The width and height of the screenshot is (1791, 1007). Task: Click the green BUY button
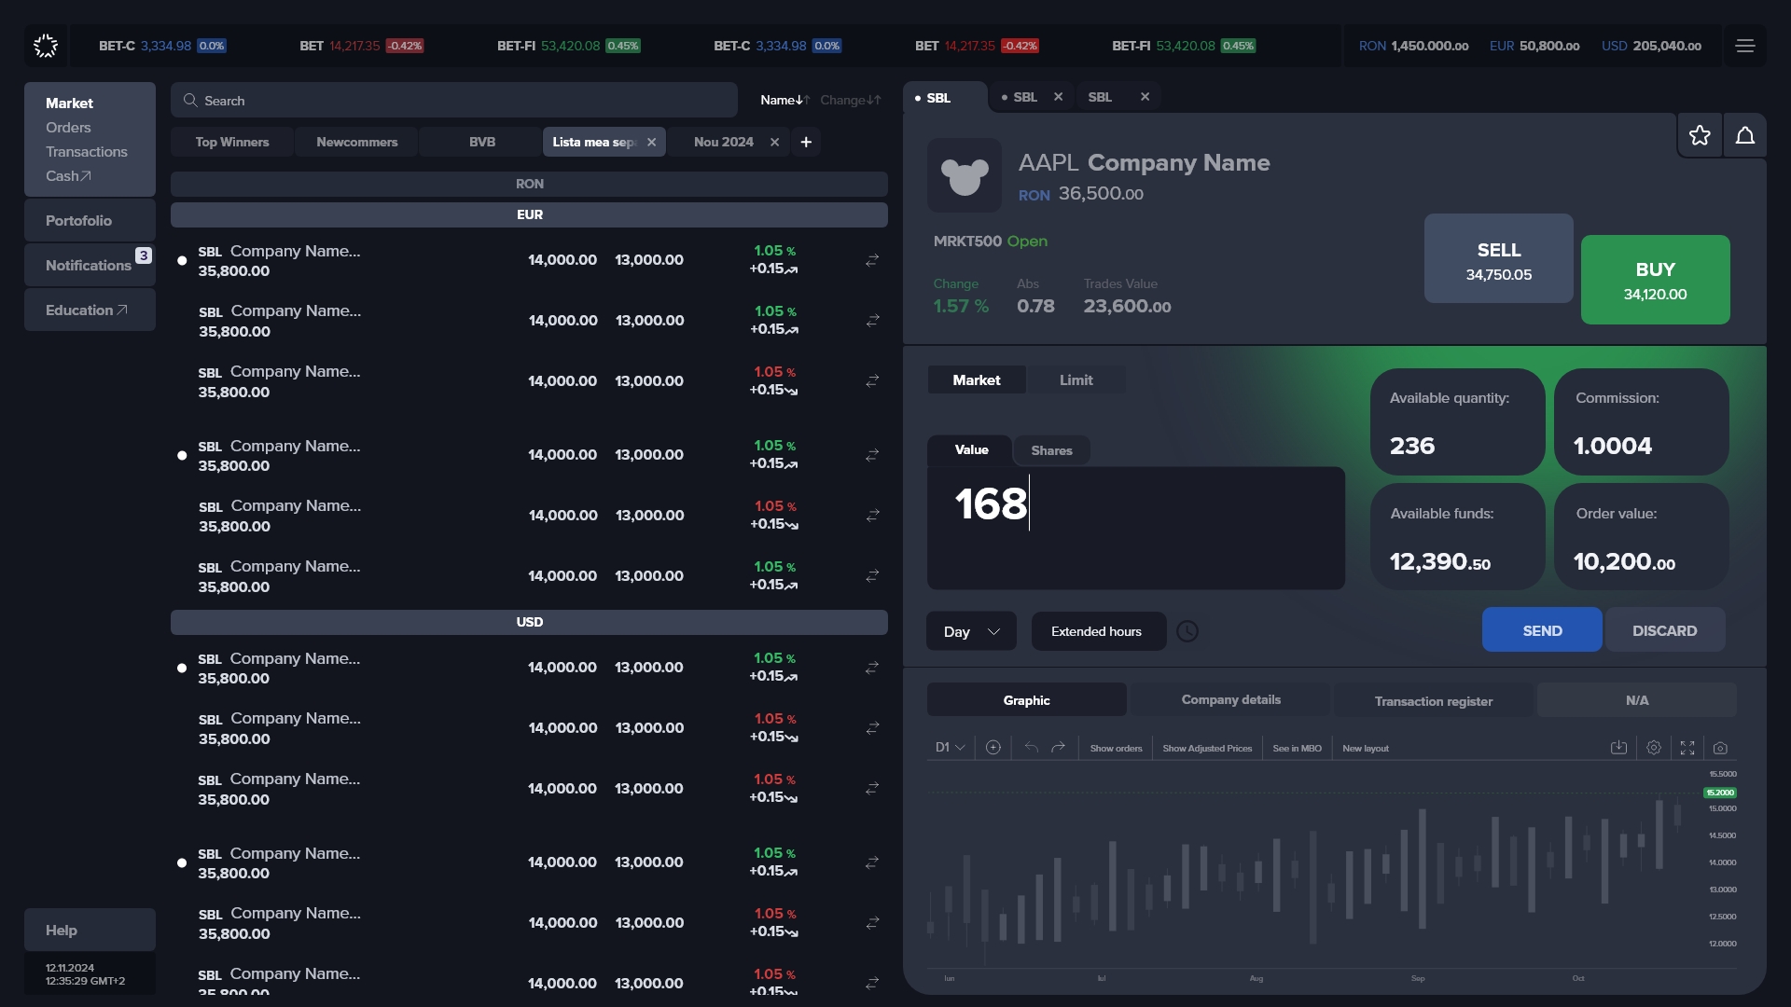click(x=1655, y=280)
